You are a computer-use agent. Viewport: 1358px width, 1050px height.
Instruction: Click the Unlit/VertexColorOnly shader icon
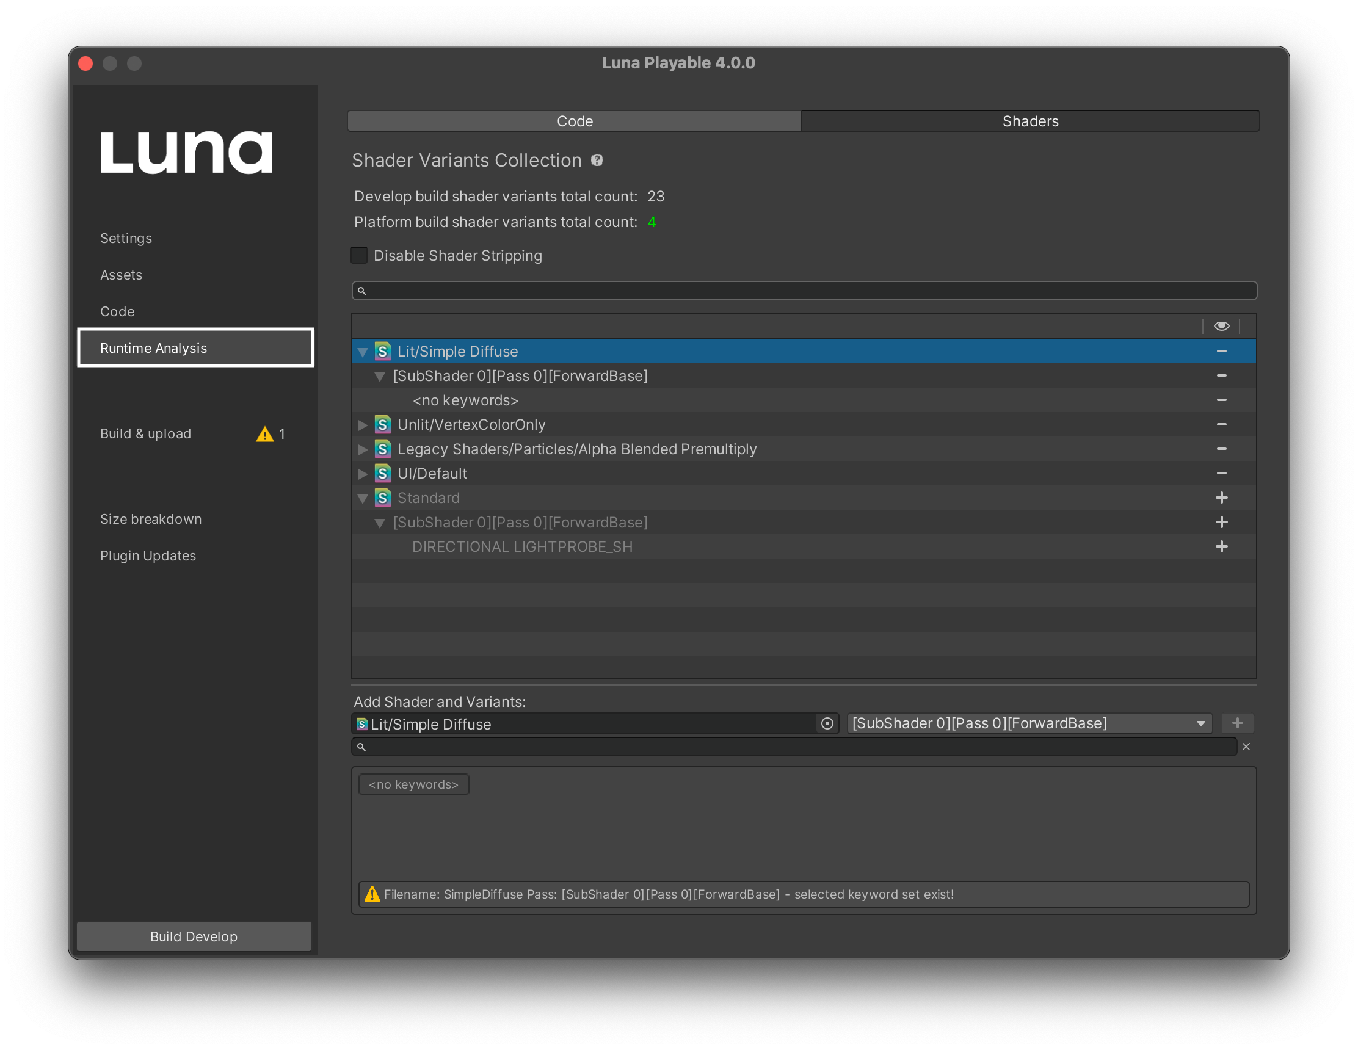(x=382, y=425)
